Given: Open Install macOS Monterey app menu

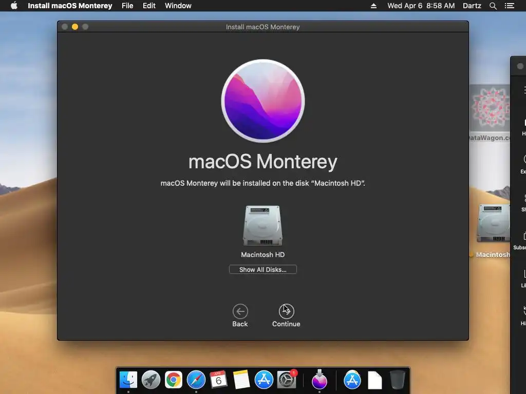Looking at the screenshot, I should pyautogui.click(x=70, y=6).
